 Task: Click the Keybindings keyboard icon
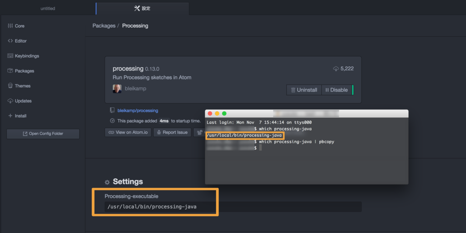10,56
